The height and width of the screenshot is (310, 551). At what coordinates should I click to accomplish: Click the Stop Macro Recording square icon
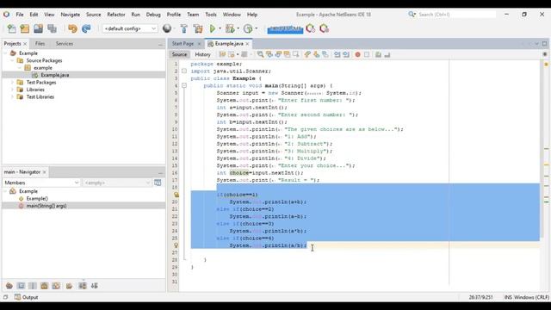[x=367, y=54]
